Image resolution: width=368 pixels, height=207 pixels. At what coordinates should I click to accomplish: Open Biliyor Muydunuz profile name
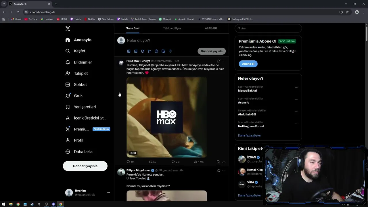138,170
